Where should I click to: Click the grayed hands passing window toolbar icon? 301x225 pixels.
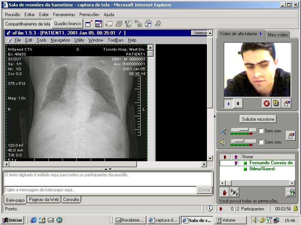[129, 24]
